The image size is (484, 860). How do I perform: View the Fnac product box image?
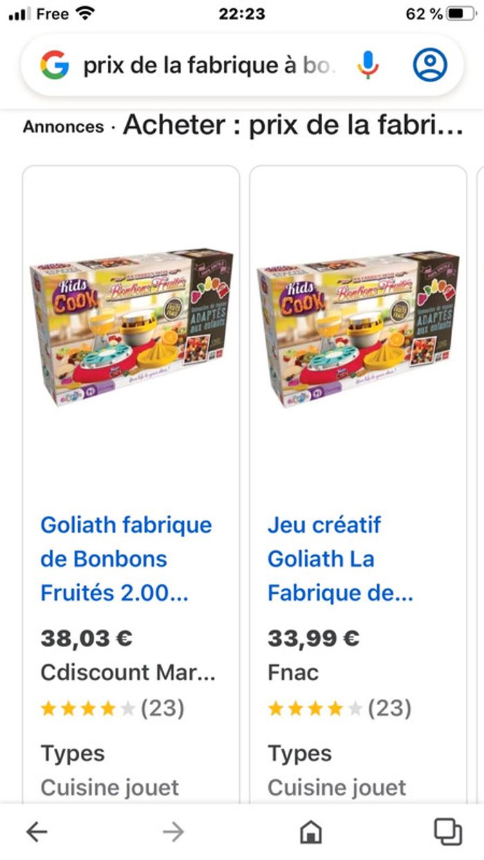click(358, 329)
